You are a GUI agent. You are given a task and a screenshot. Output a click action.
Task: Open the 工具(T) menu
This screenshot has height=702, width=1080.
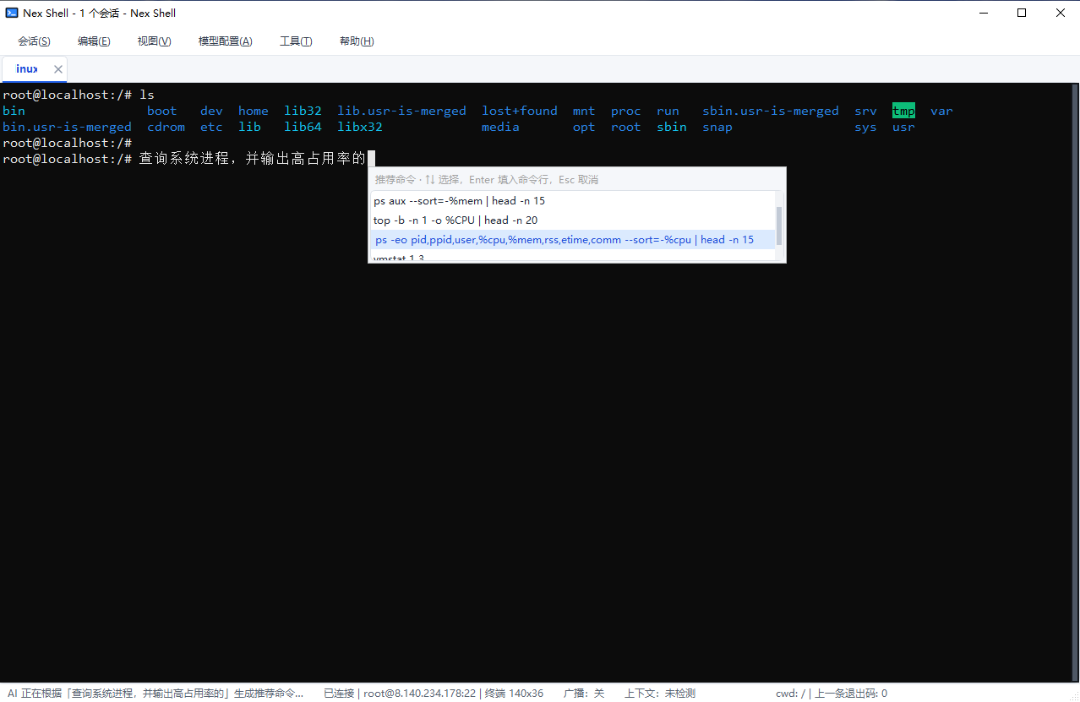[296, 41]
